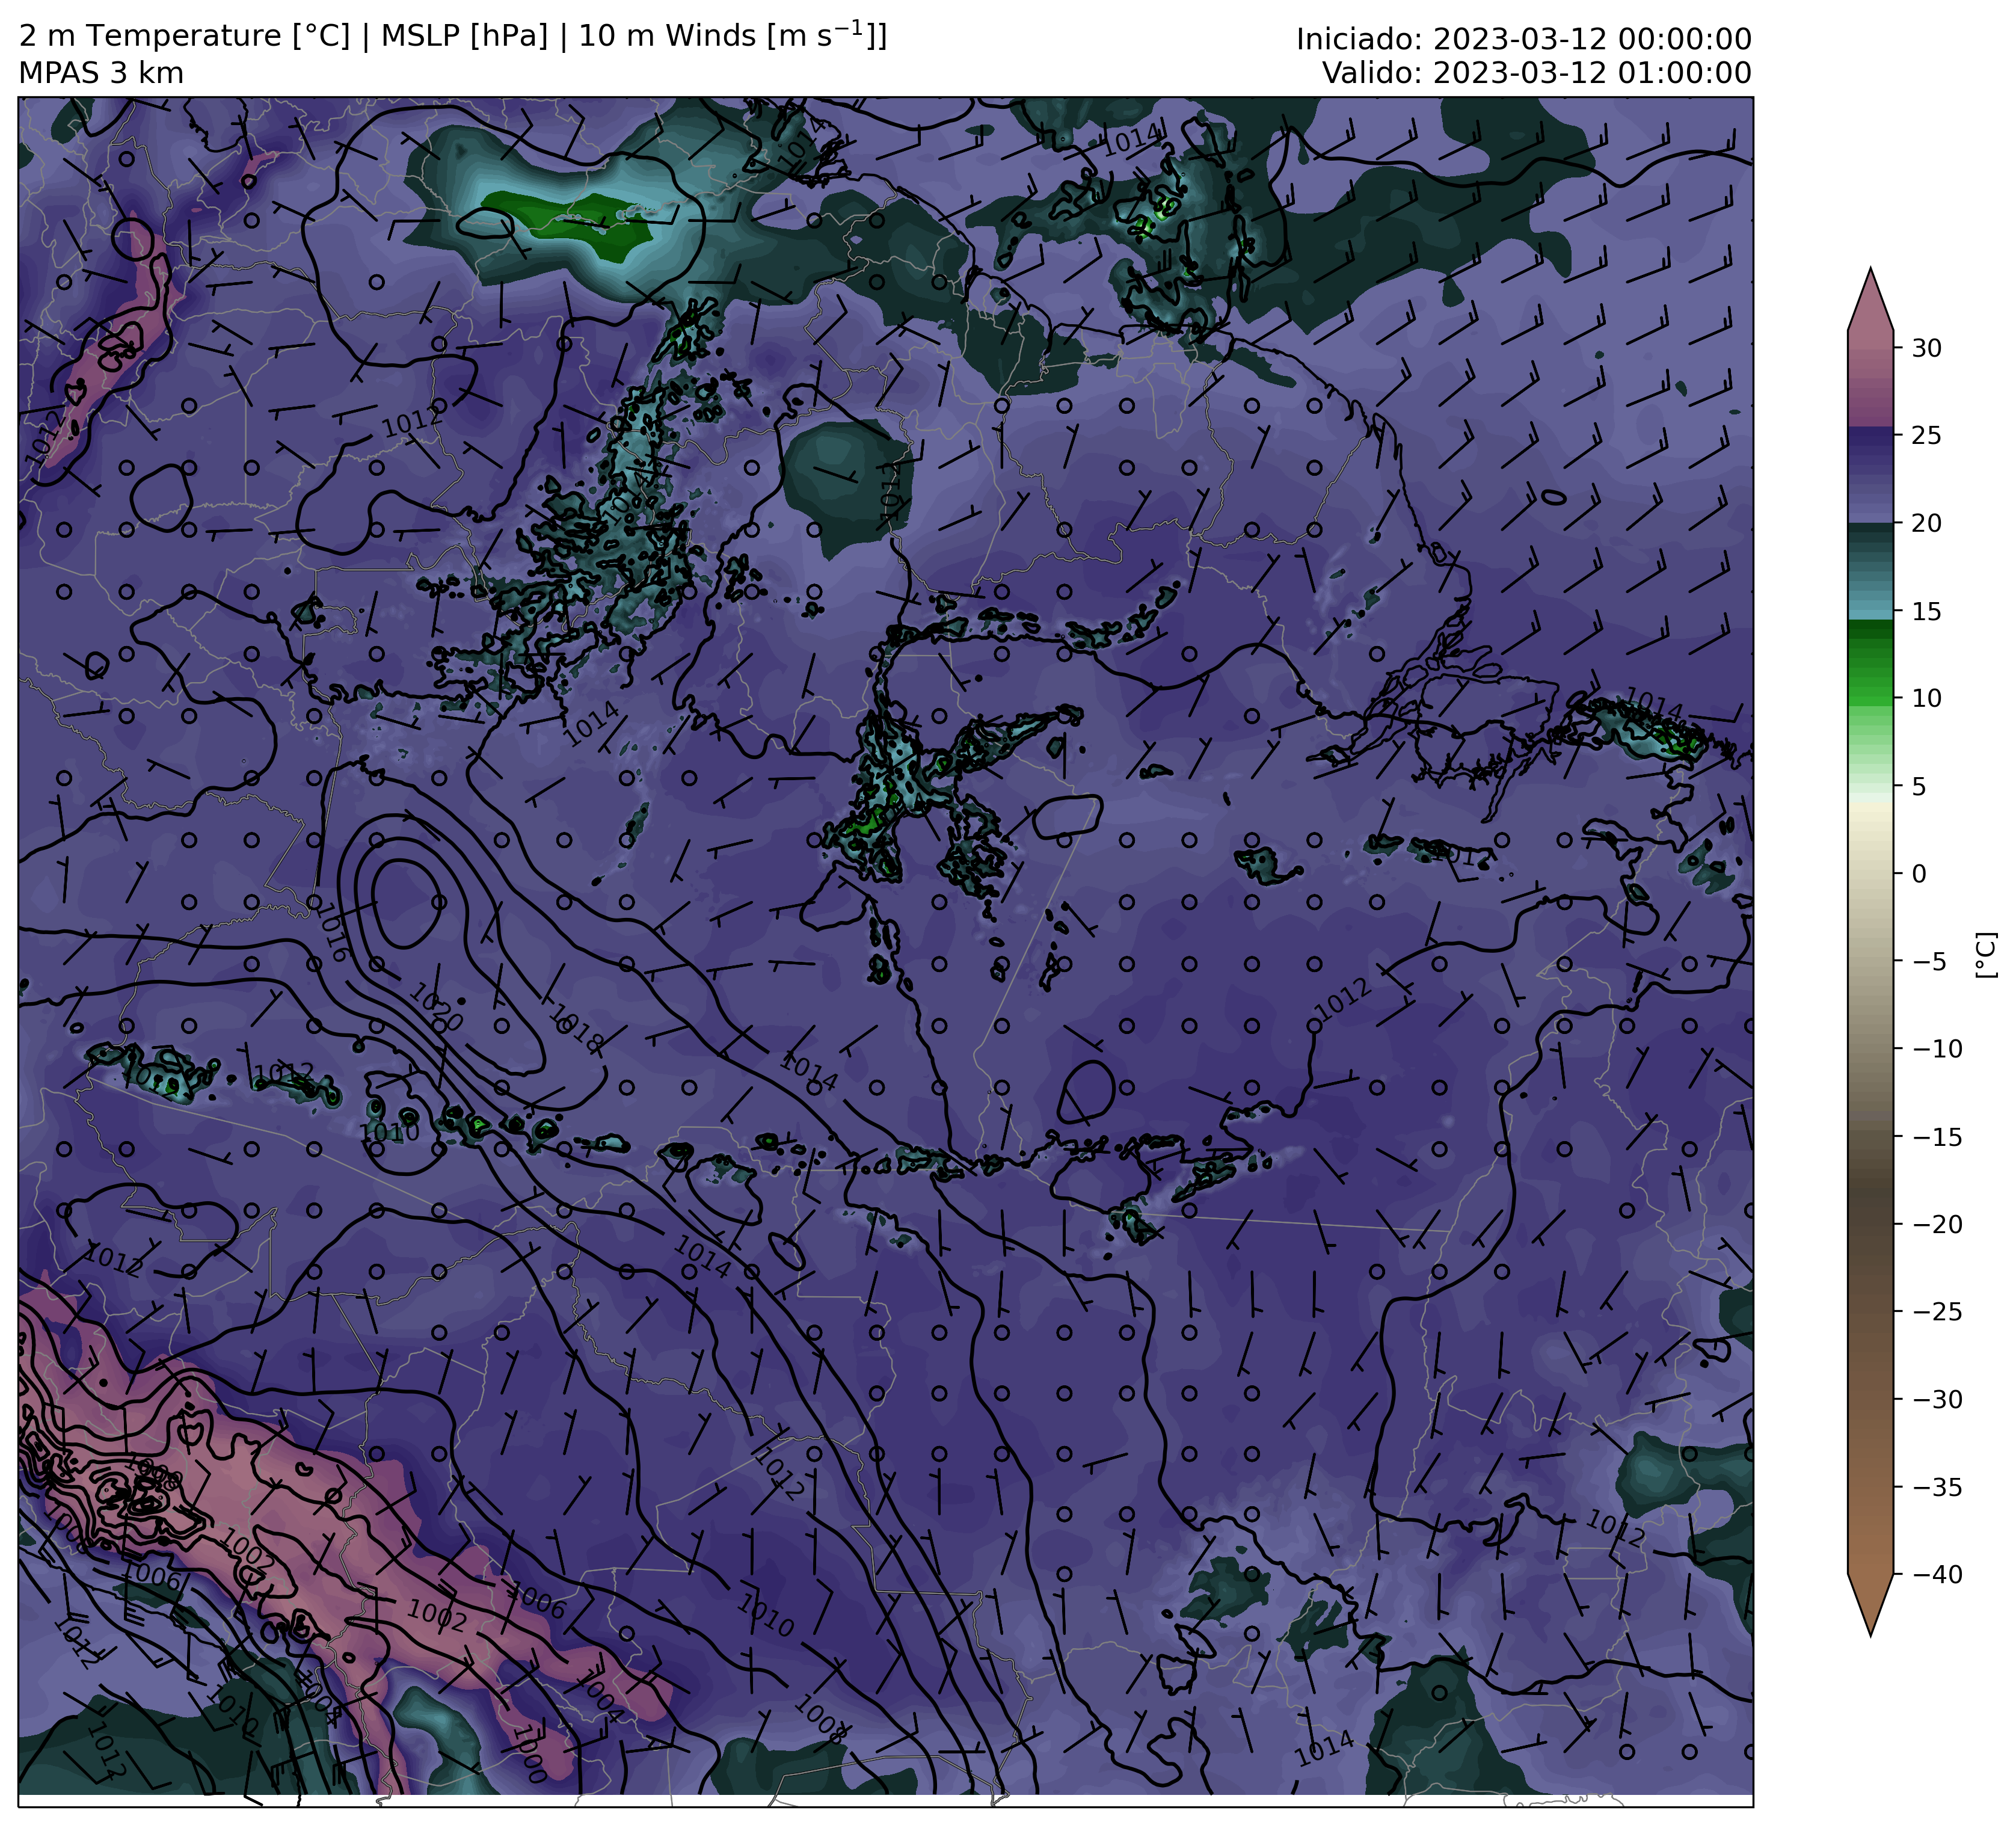Click the colorbar tick label '30'
Viewport: 2016px width, 1825px height.
1927,348
